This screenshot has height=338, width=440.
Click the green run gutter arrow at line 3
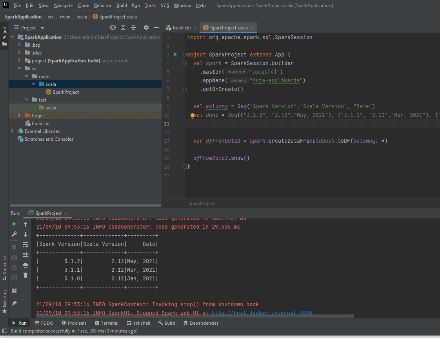coord(175,55)
